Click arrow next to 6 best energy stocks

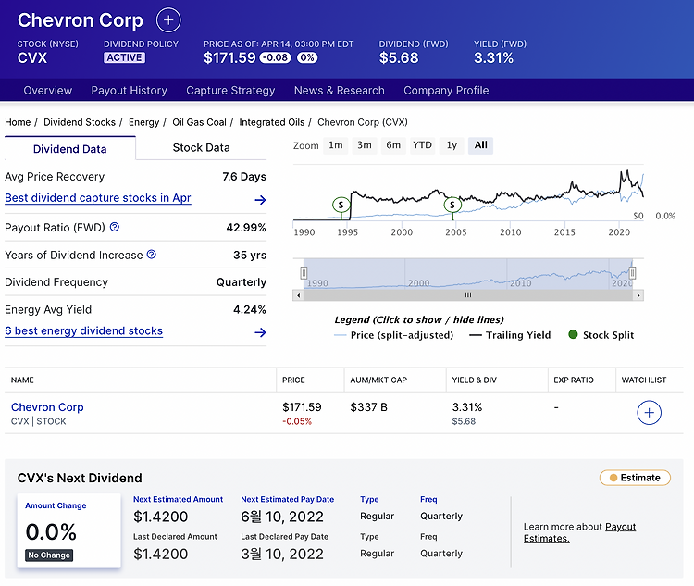[x=260, y=332]
